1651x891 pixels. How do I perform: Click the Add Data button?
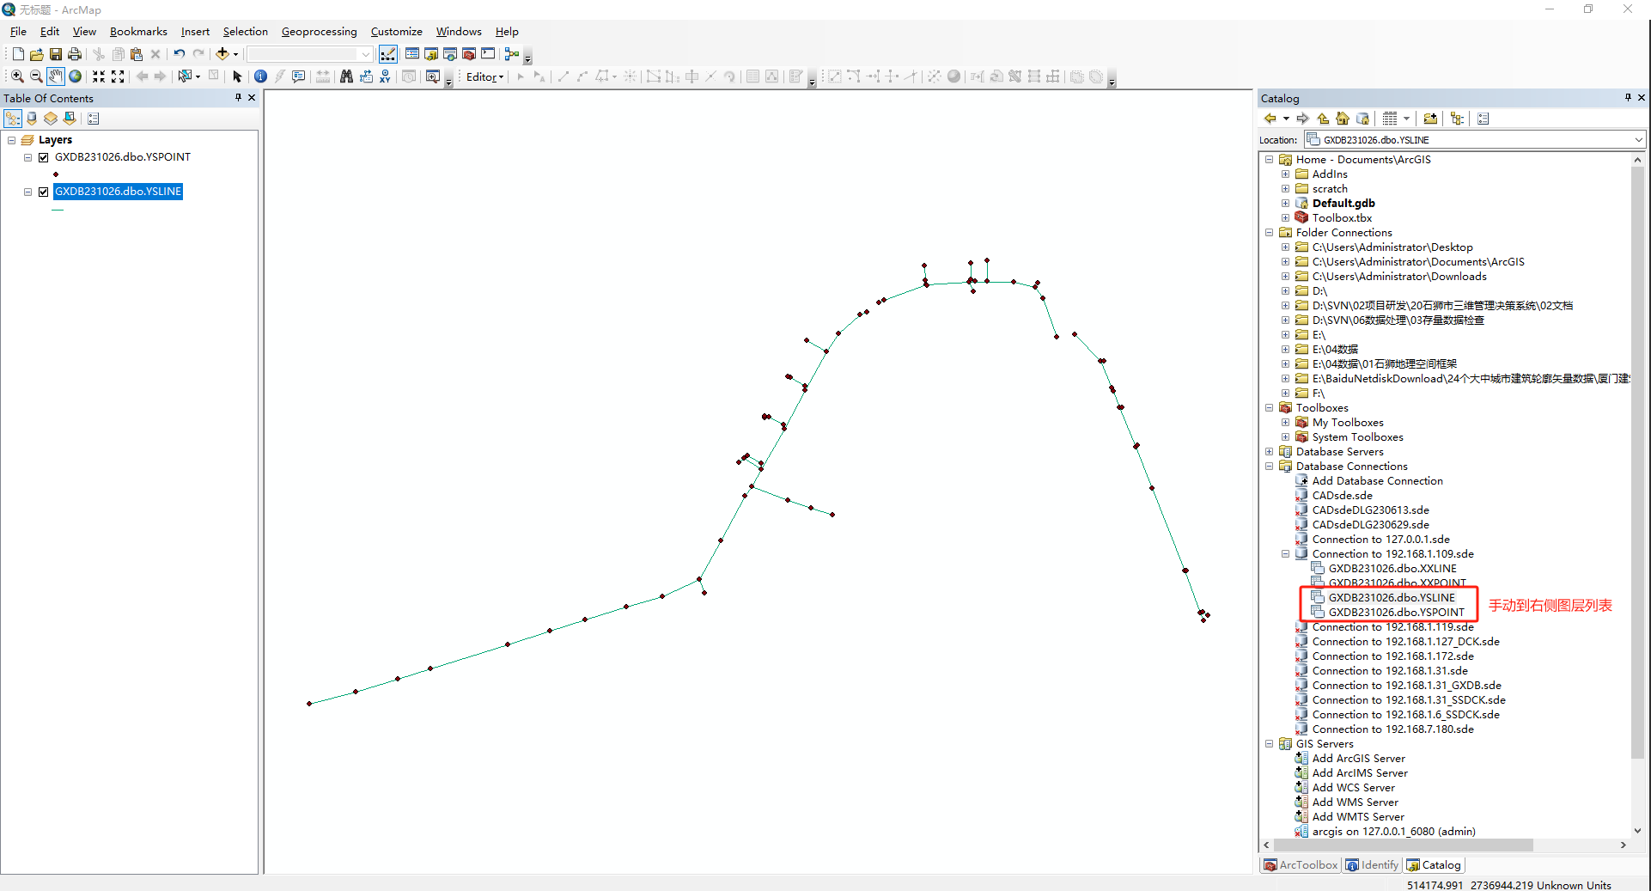pos(222,54)
